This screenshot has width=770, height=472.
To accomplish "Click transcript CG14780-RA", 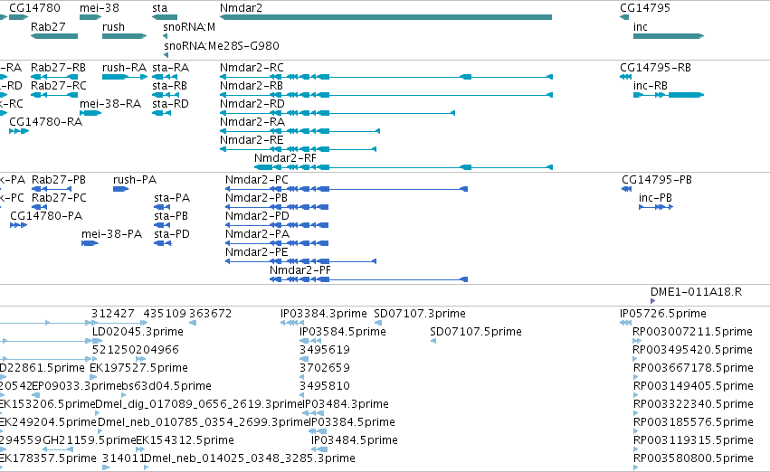I will pos(45,122).
